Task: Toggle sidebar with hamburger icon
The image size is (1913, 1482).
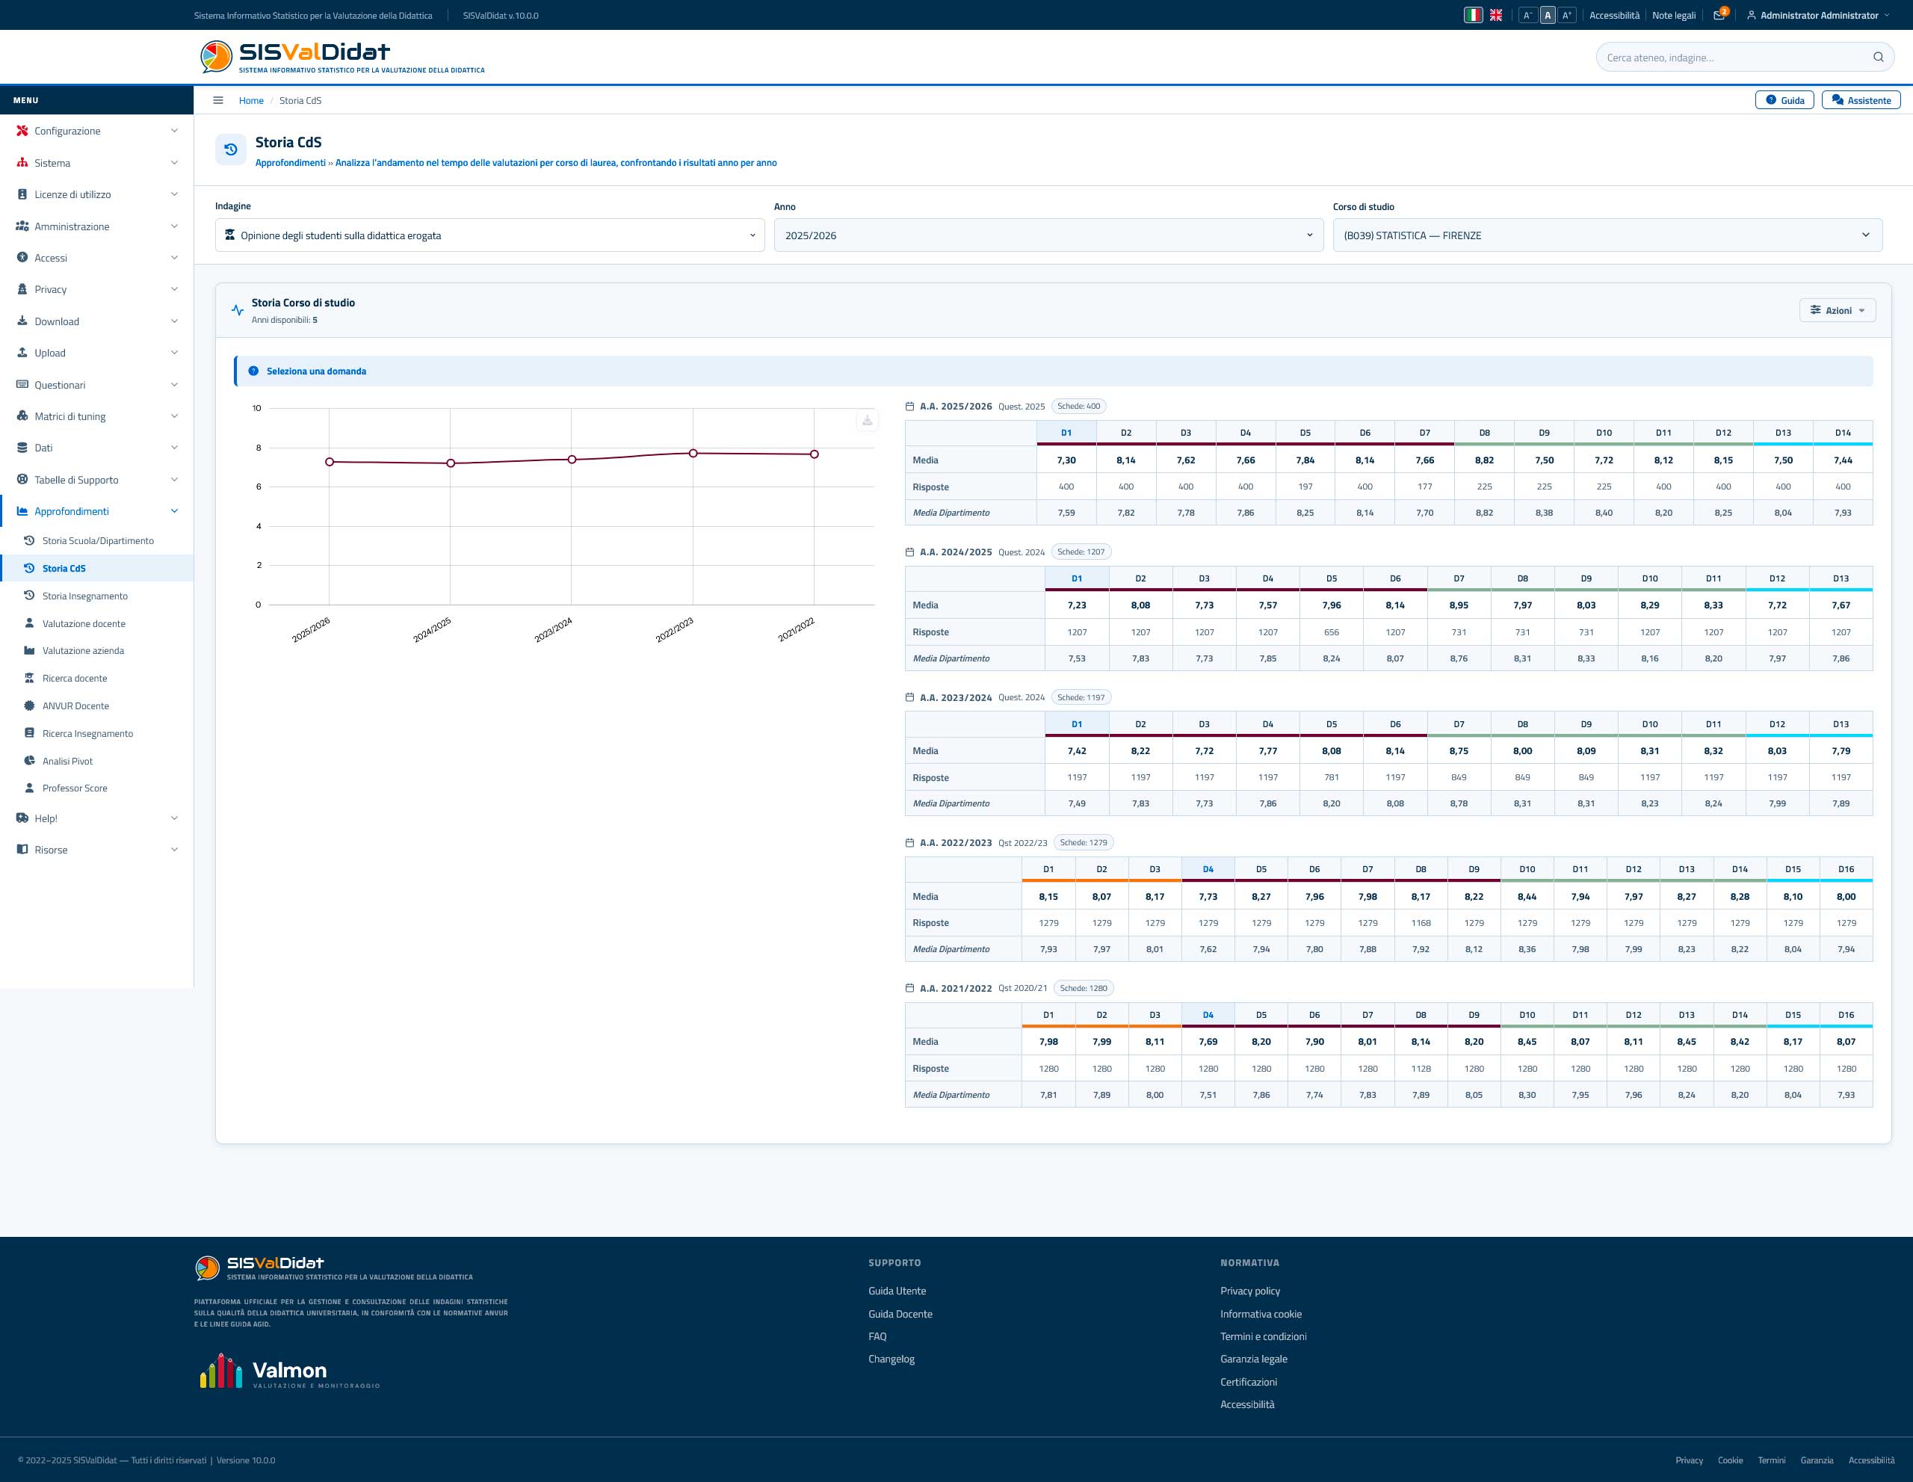Action: pos(218,101)
